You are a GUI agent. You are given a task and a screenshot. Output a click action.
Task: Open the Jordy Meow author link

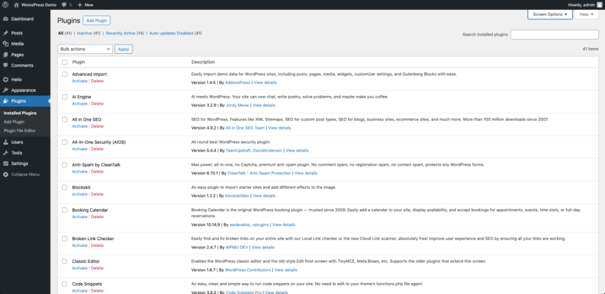click(237, 106)
